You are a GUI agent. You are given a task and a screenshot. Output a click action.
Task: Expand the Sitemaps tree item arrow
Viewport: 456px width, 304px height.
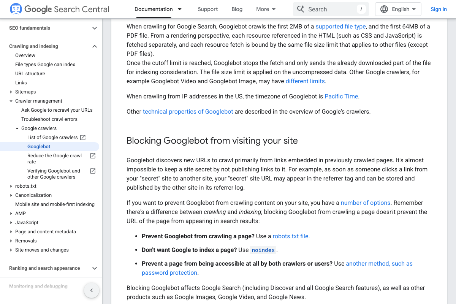[11, 92]
